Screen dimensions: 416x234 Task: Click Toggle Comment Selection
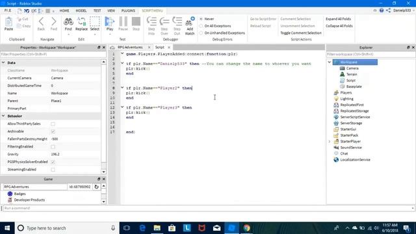click(301, 33)
